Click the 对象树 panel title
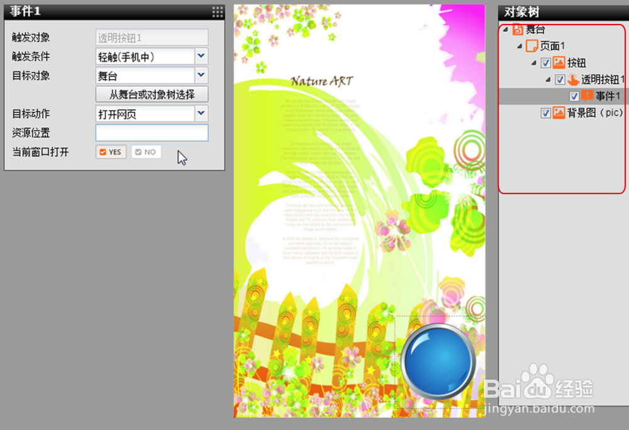The image size is (629, 430). pos(521,13)
